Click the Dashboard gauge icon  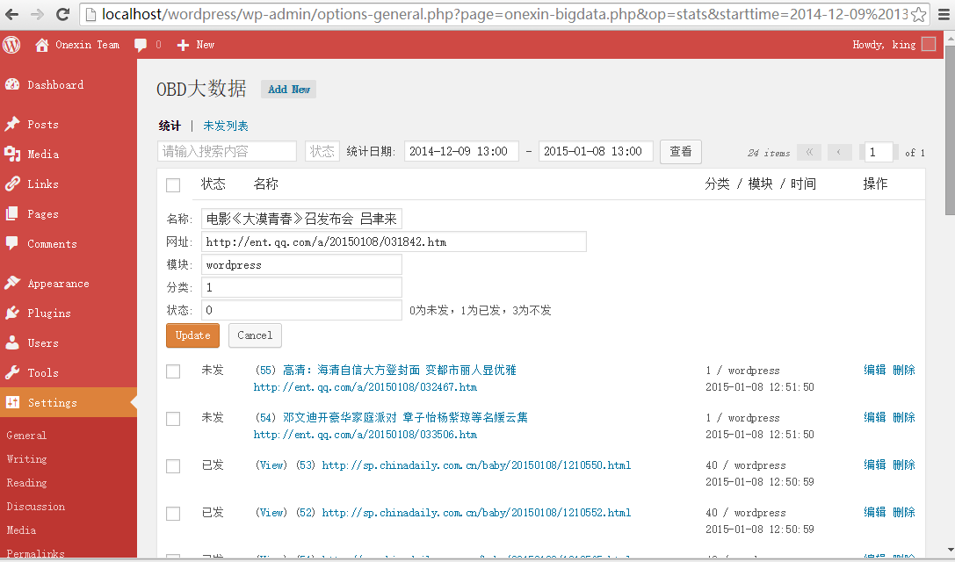(12, 84)
